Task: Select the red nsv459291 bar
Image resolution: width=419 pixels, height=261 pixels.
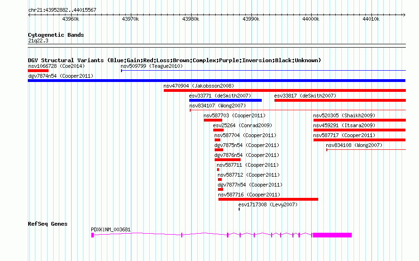Action: point(359,130)
